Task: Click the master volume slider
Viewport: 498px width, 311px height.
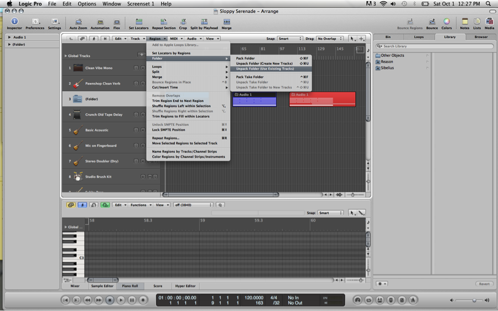Action: [x=474, y=300]
